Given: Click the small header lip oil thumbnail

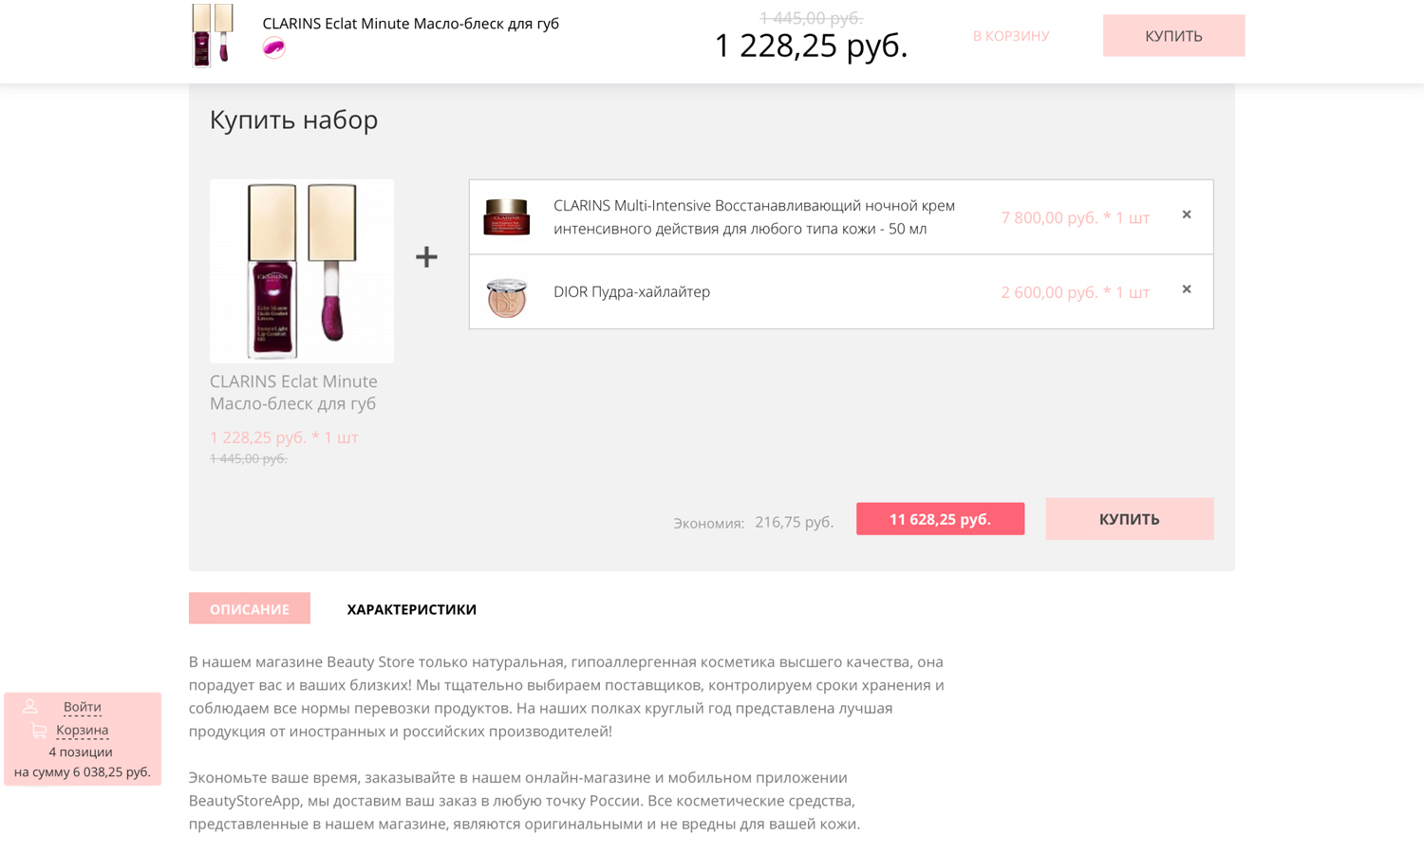Looking at the screenshot, I should [x=212, y=35].
